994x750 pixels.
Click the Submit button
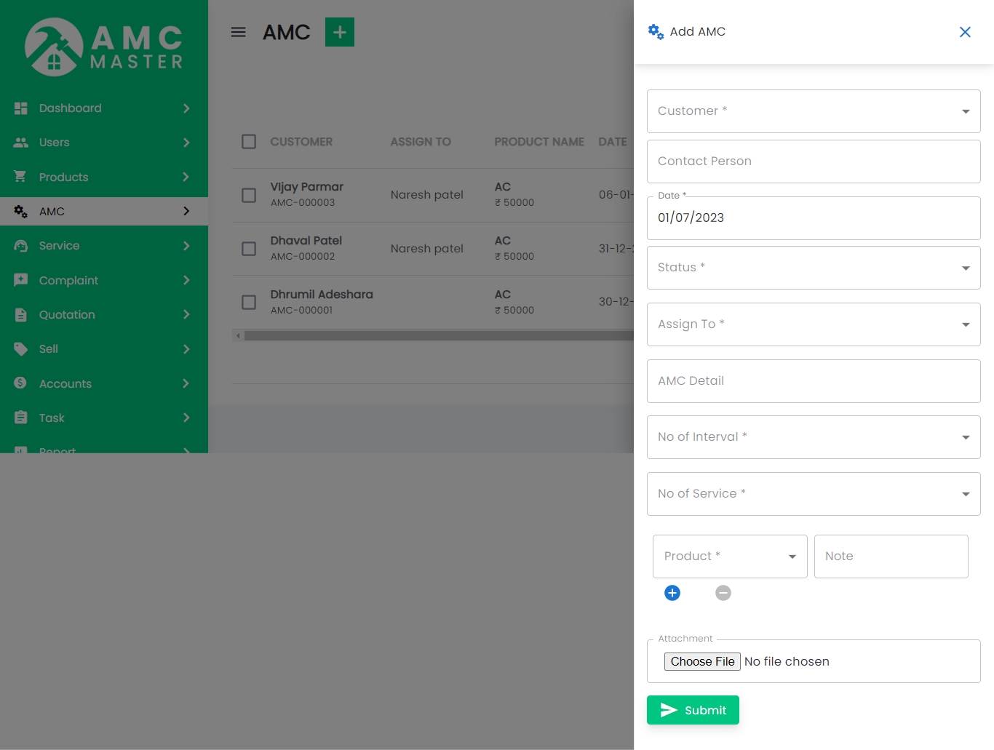coord(692,709)
